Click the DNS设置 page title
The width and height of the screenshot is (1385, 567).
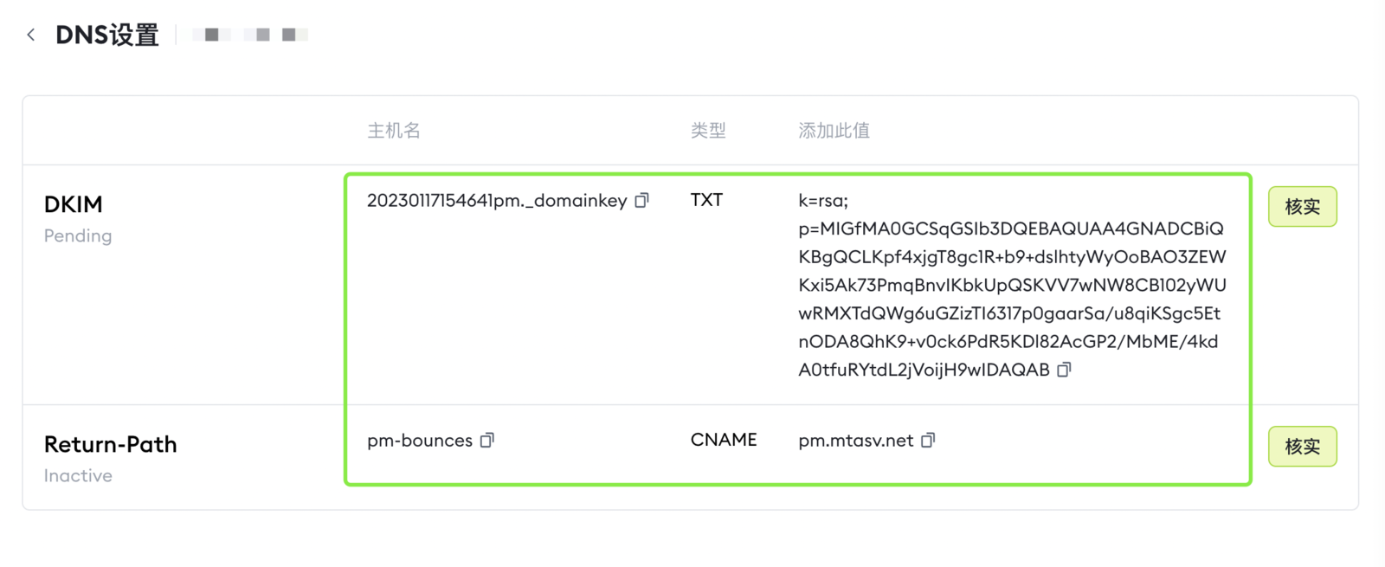point(107,35)
